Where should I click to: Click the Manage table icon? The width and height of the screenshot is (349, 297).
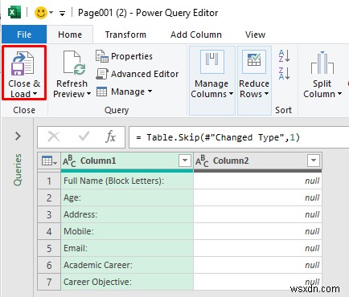click(x=102, y=92)
